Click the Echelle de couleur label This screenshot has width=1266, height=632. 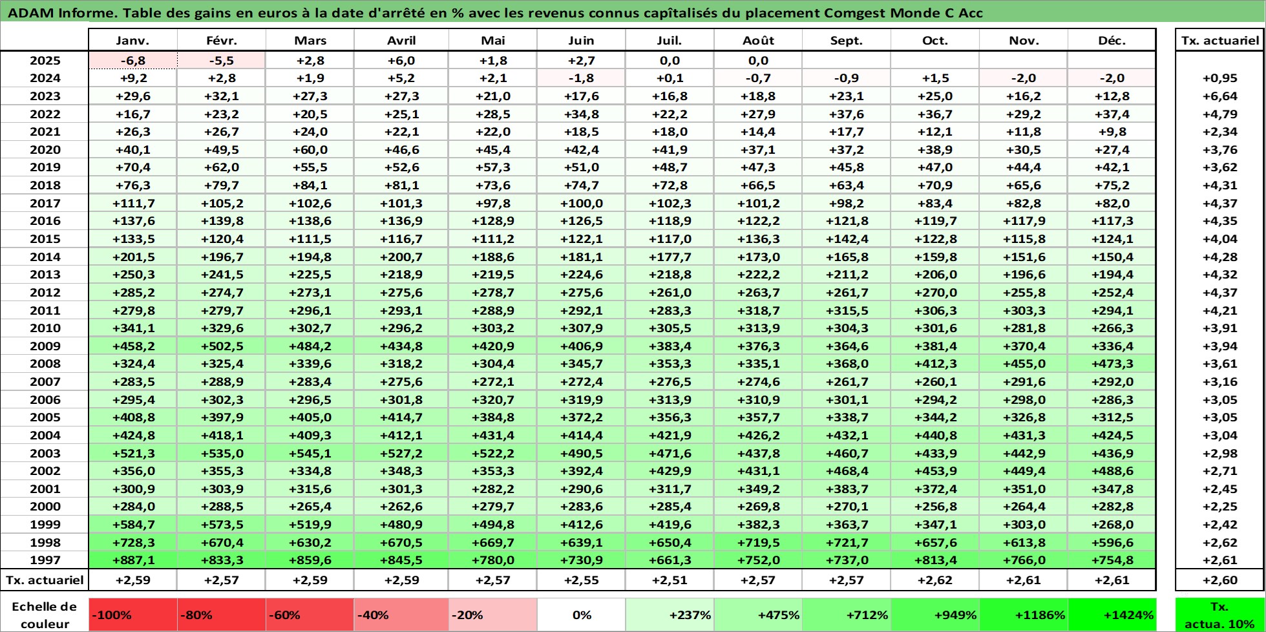[x=45, y=615]
